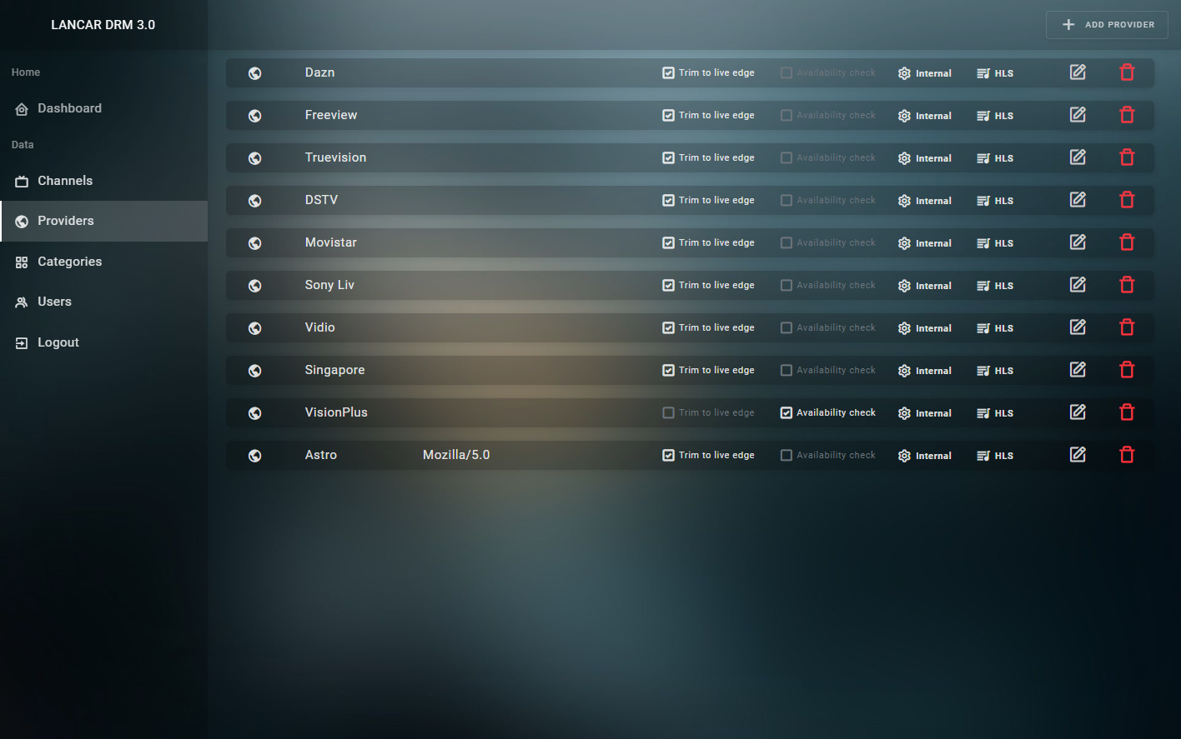The image size is (1181, 739).
Task: Enable Availability check for Vidio
Action: point(786,328)
